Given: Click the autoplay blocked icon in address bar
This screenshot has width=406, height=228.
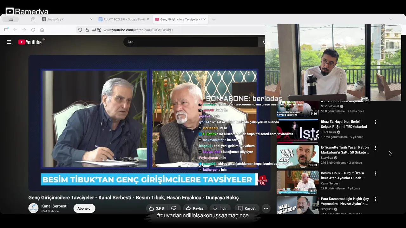Looking at the screenshot, I should tap(99, 30).
